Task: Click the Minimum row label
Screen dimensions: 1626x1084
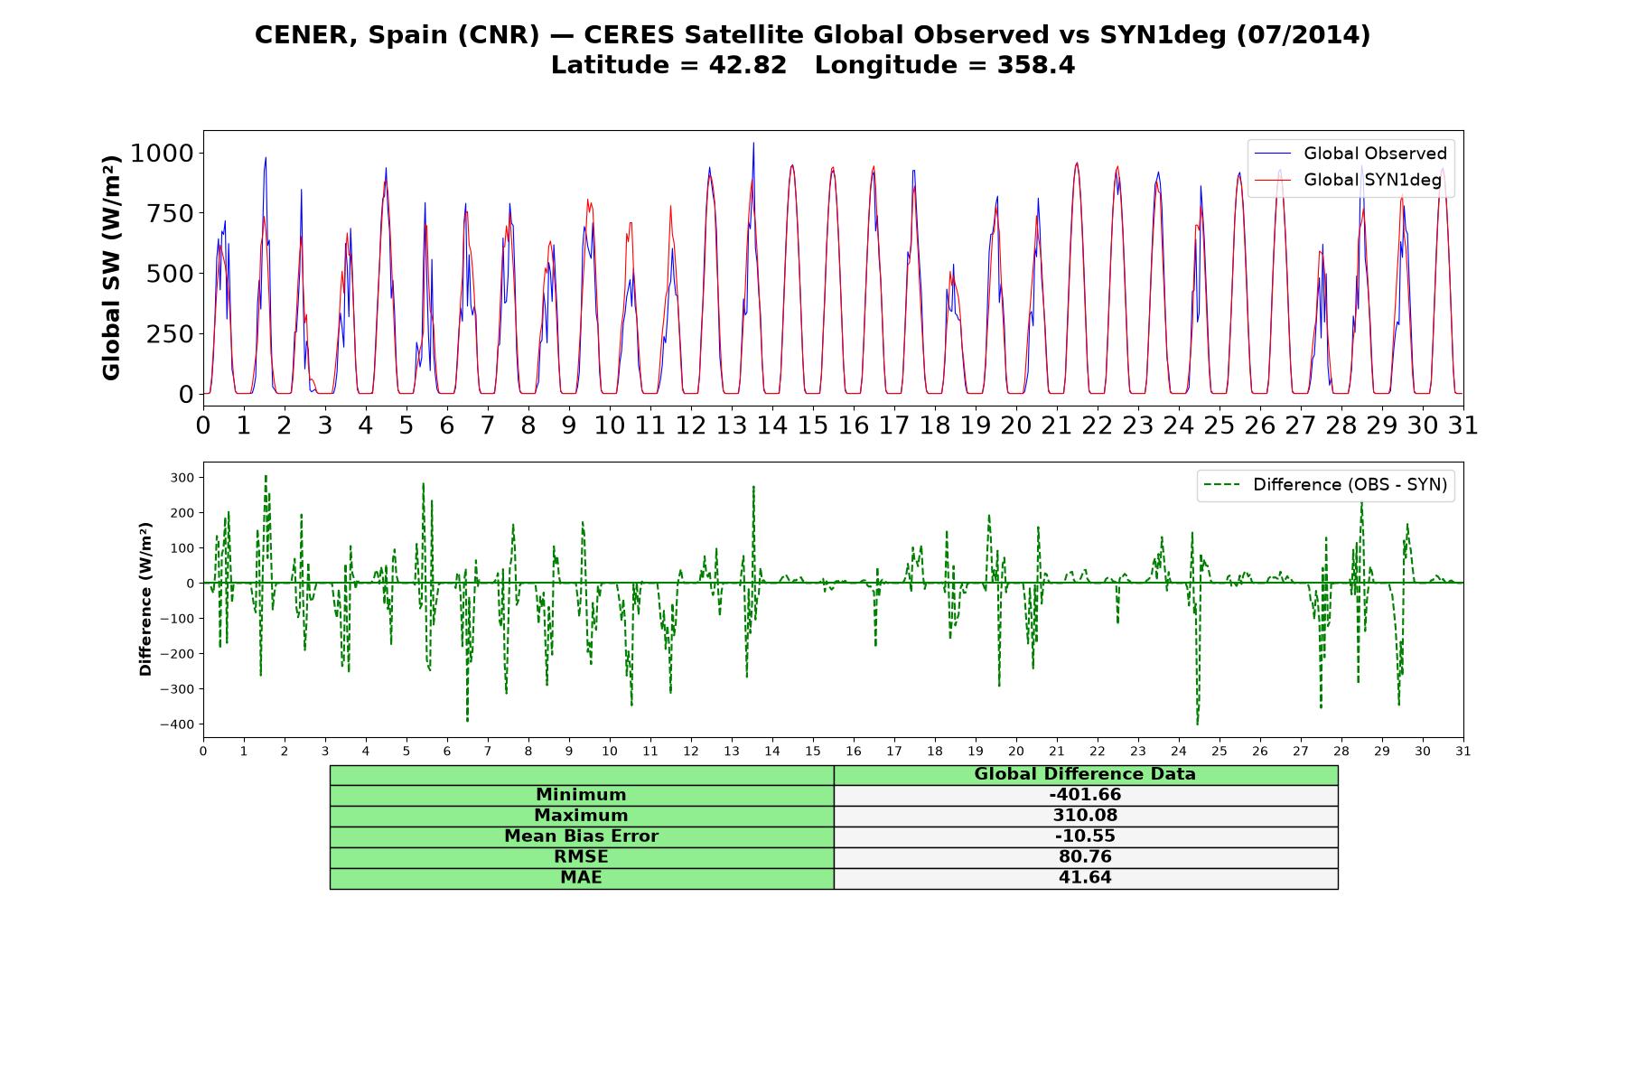Action: [x=581, y=795]
